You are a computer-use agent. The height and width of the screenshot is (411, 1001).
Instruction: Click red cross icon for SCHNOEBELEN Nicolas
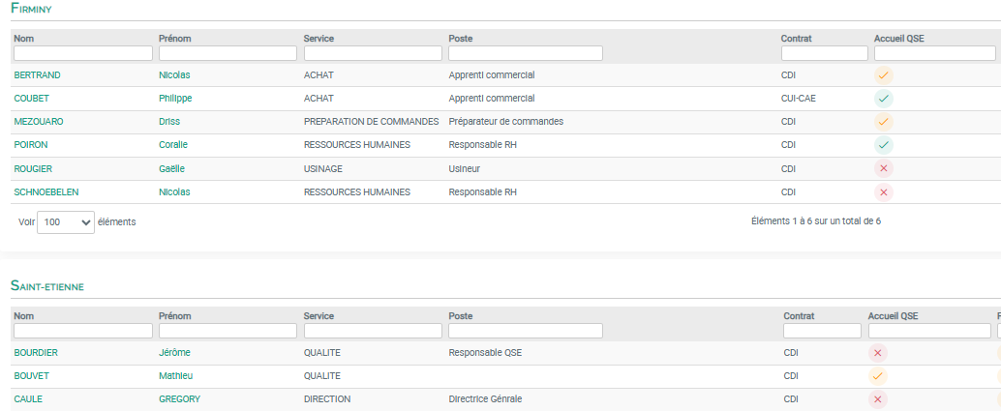[x=884, y=192]
